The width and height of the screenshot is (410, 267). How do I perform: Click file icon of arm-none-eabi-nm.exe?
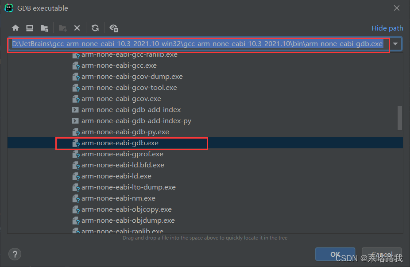76,198
